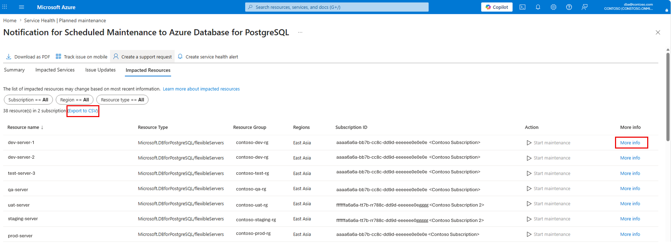Click contoso-qa-rg resource group cell

[x=251, y=189]
